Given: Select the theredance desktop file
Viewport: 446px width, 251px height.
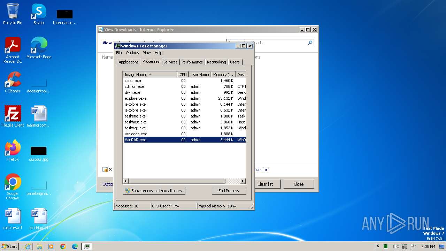Looking at the screenshot, I should click(x=65, y=17).
